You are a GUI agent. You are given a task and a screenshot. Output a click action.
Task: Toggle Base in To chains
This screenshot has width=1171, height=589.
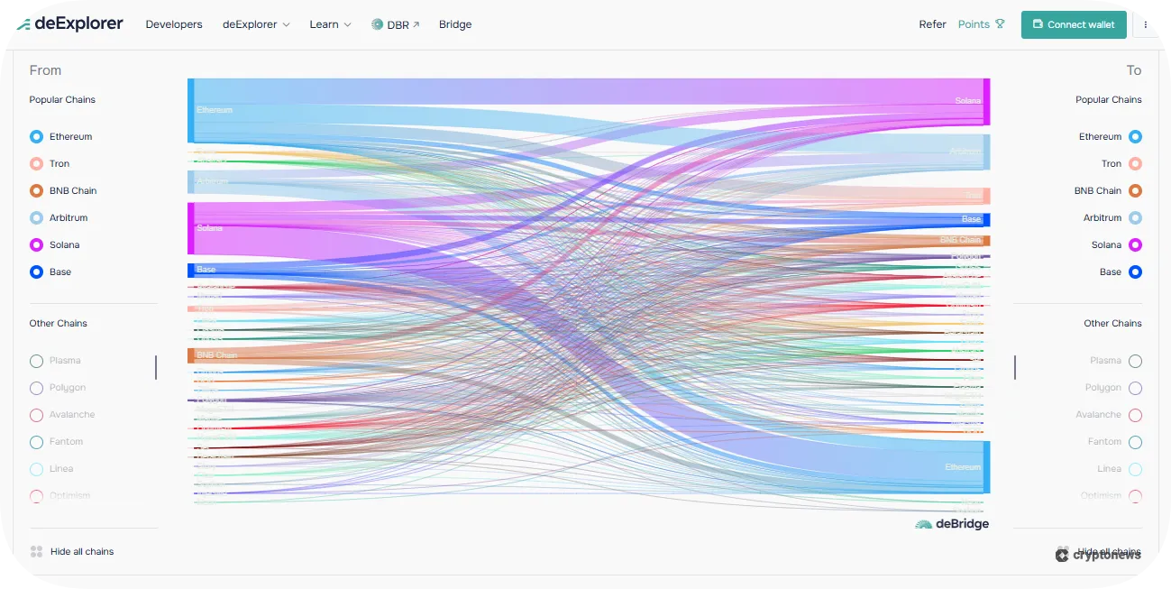[1121, 271]
